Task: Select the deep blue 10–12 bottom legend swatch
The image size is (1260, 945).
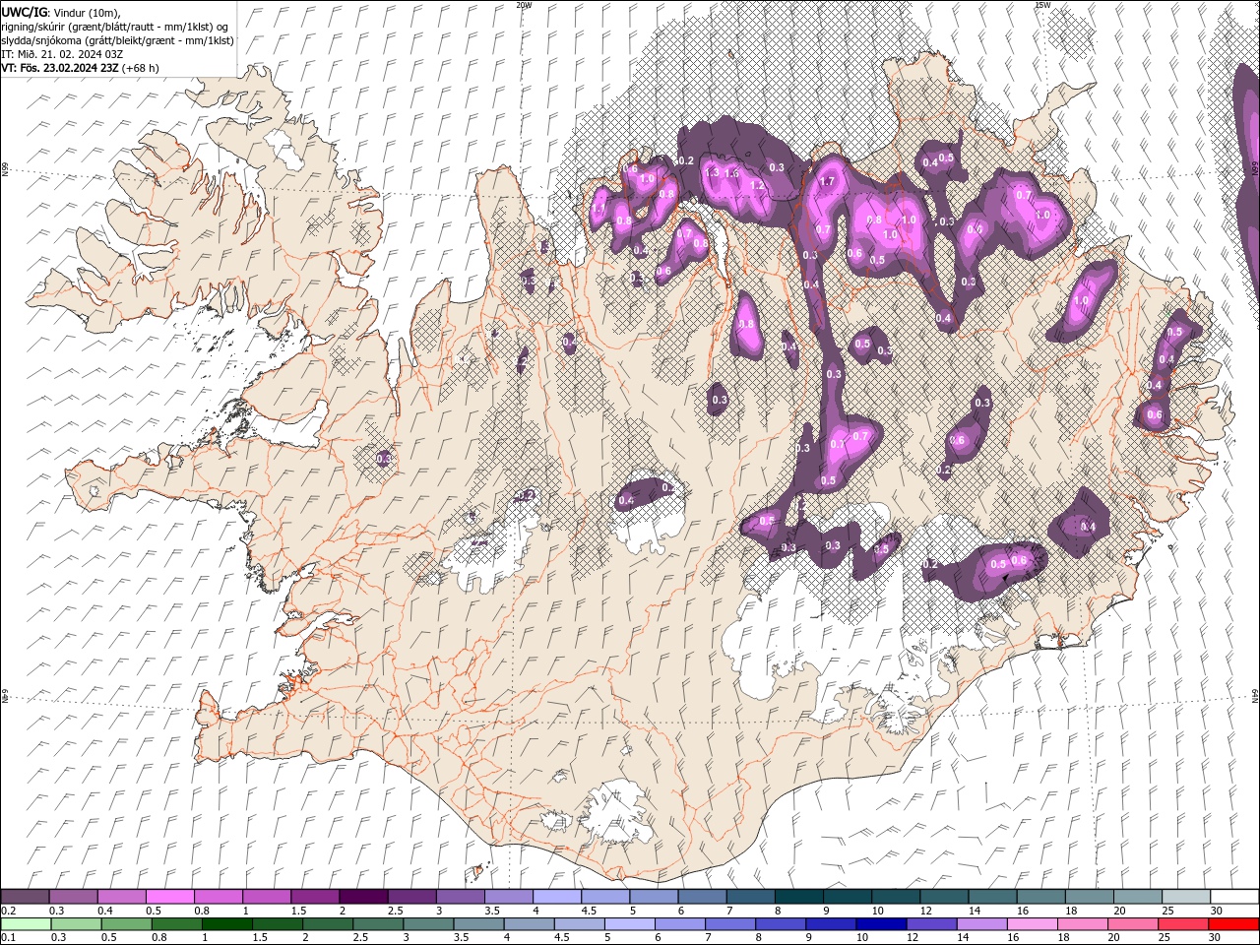Action: point(880,924)
